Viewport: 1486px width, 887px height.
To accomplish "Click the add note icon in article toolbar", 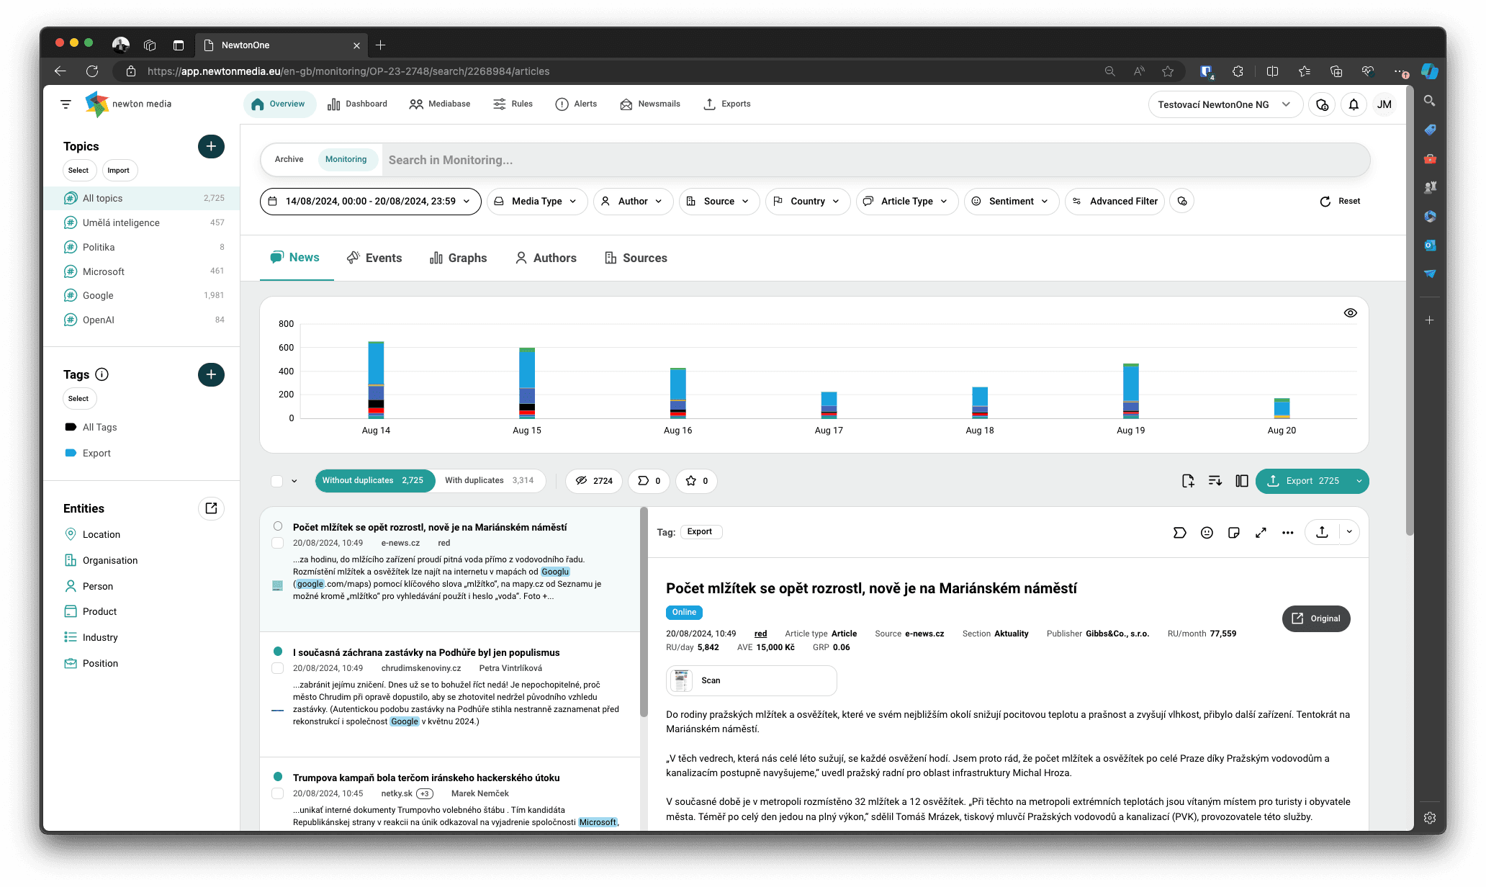I will tap(1233, 533).
